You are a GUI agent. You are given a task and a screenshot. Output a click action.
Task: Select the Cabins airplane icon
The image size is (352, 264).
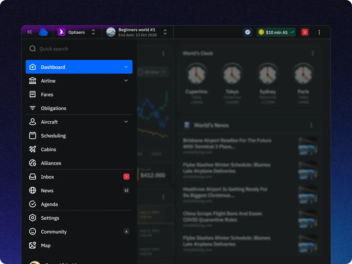(33, 149)
